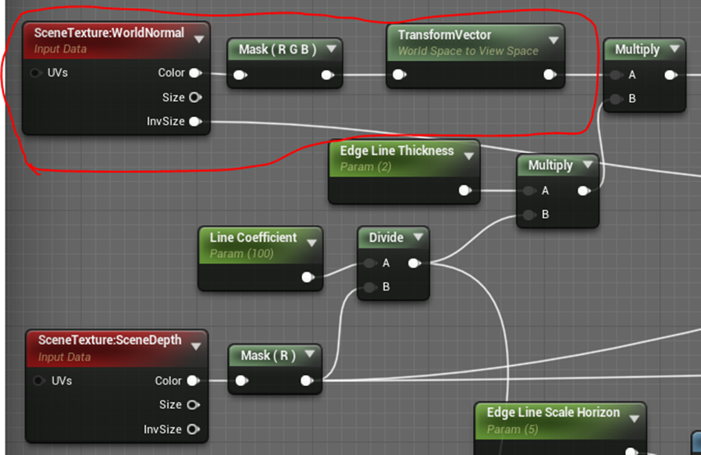The width and height of the screenshot is (701, 455).
Task: Click the WorldNormal Size output pin
Action: (x=195, y=97)
